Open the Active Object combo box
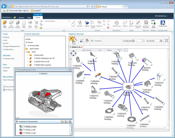 pyautogui.click(x=63, y=21)
